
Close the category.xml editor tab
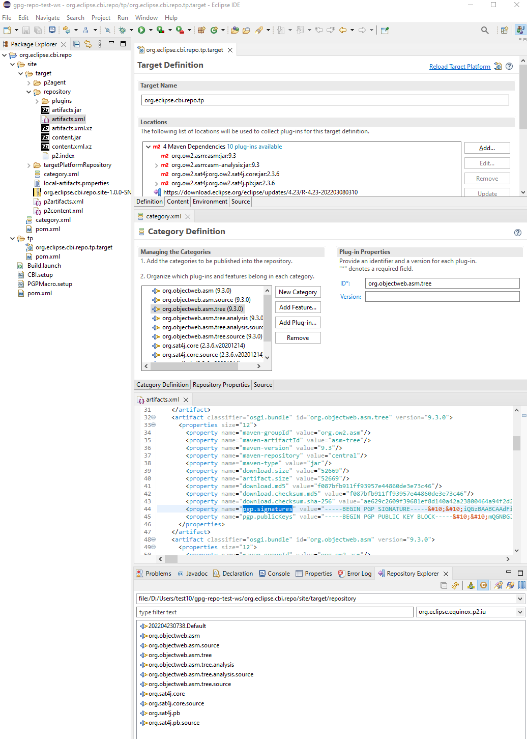tap(188, 216)
